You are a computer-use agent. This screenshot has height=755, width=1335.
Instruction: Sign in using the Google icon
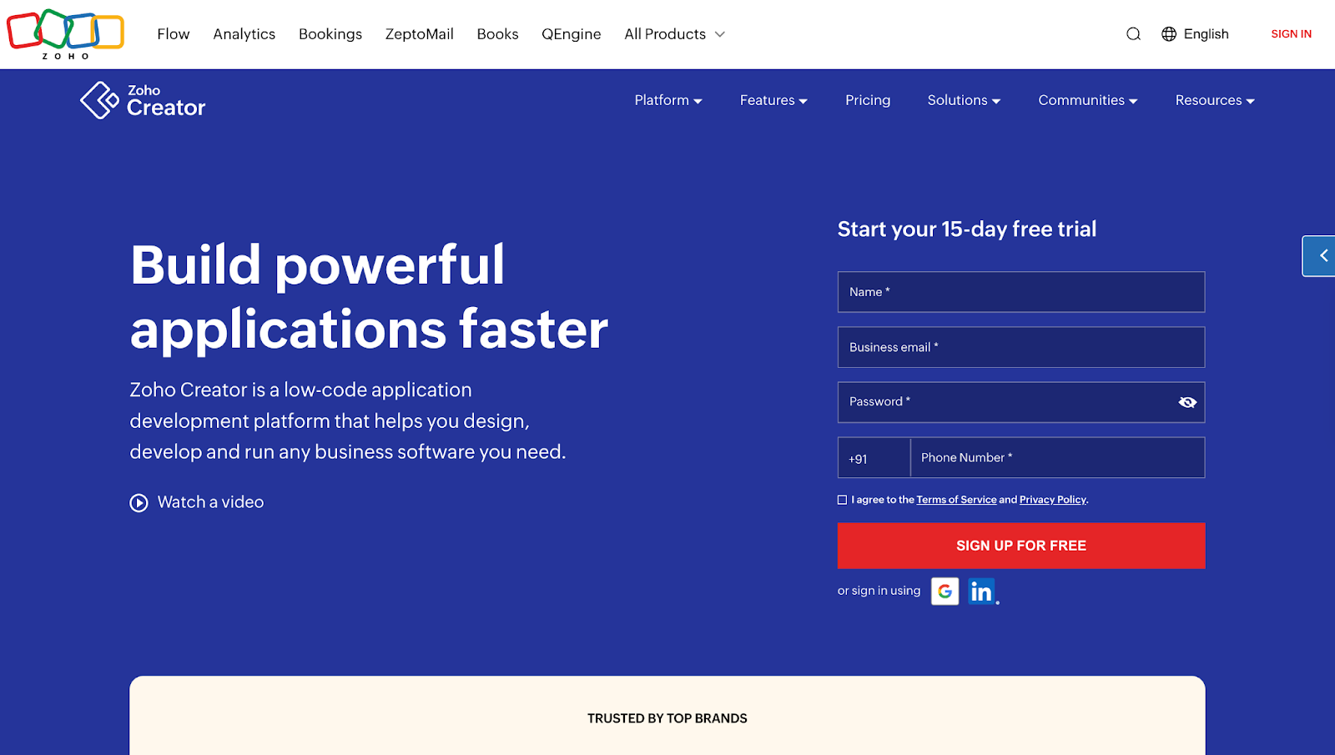coord(944,591)
